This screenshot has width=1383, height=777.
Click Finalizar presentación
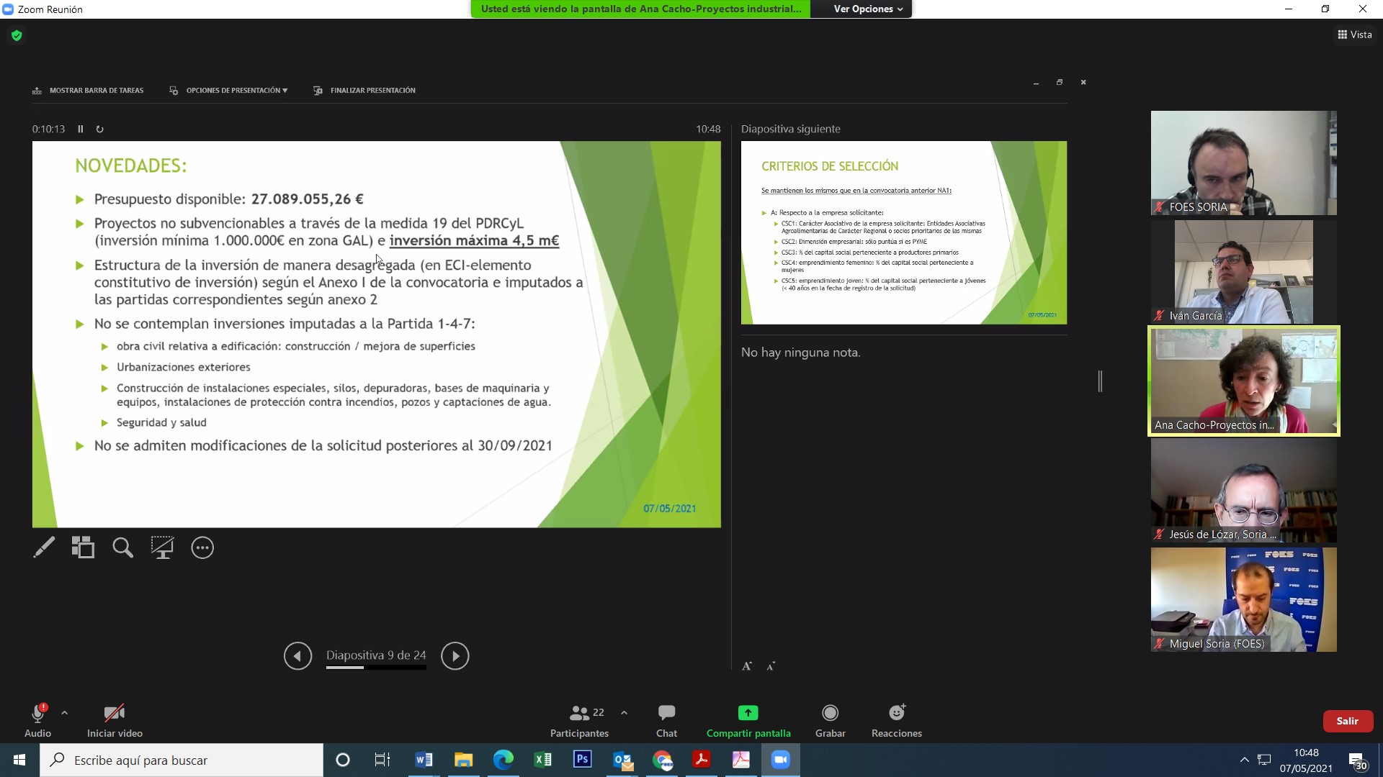365,91
